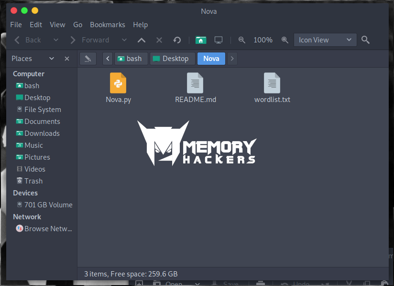Click the yellow window control button
Image resolution: width=394 pixels, height=286 pixels.
35,10
